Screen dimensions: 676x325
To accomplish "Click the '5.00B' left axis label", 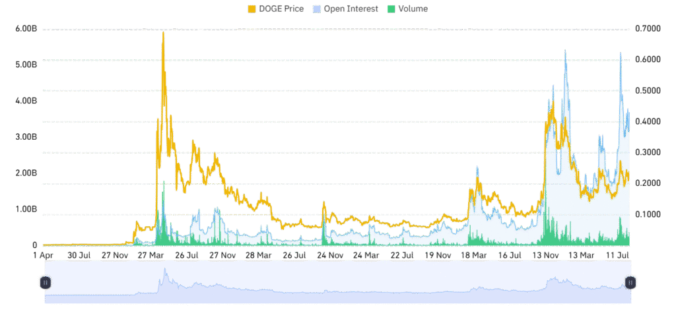I will (x=28, y=65).
